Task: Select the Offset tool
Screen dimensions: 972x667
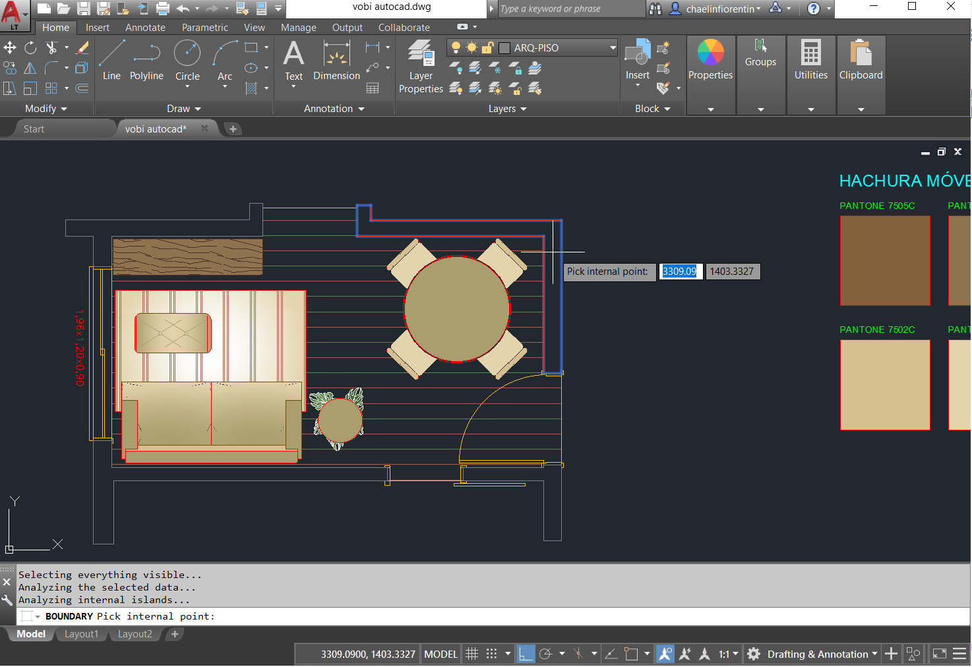Action: pyautogui.click(x=82, y=88)
